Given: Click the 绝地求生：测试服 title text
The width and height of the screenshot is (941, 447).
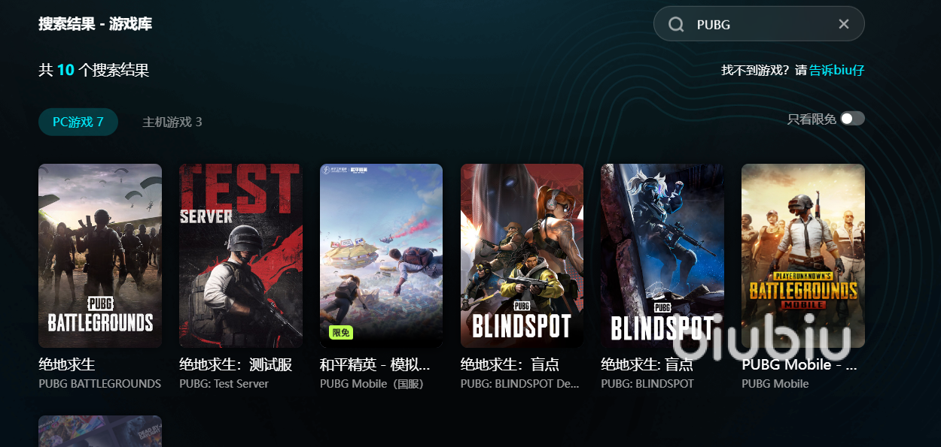Looking at the screenshot, I should coord(236,365).
